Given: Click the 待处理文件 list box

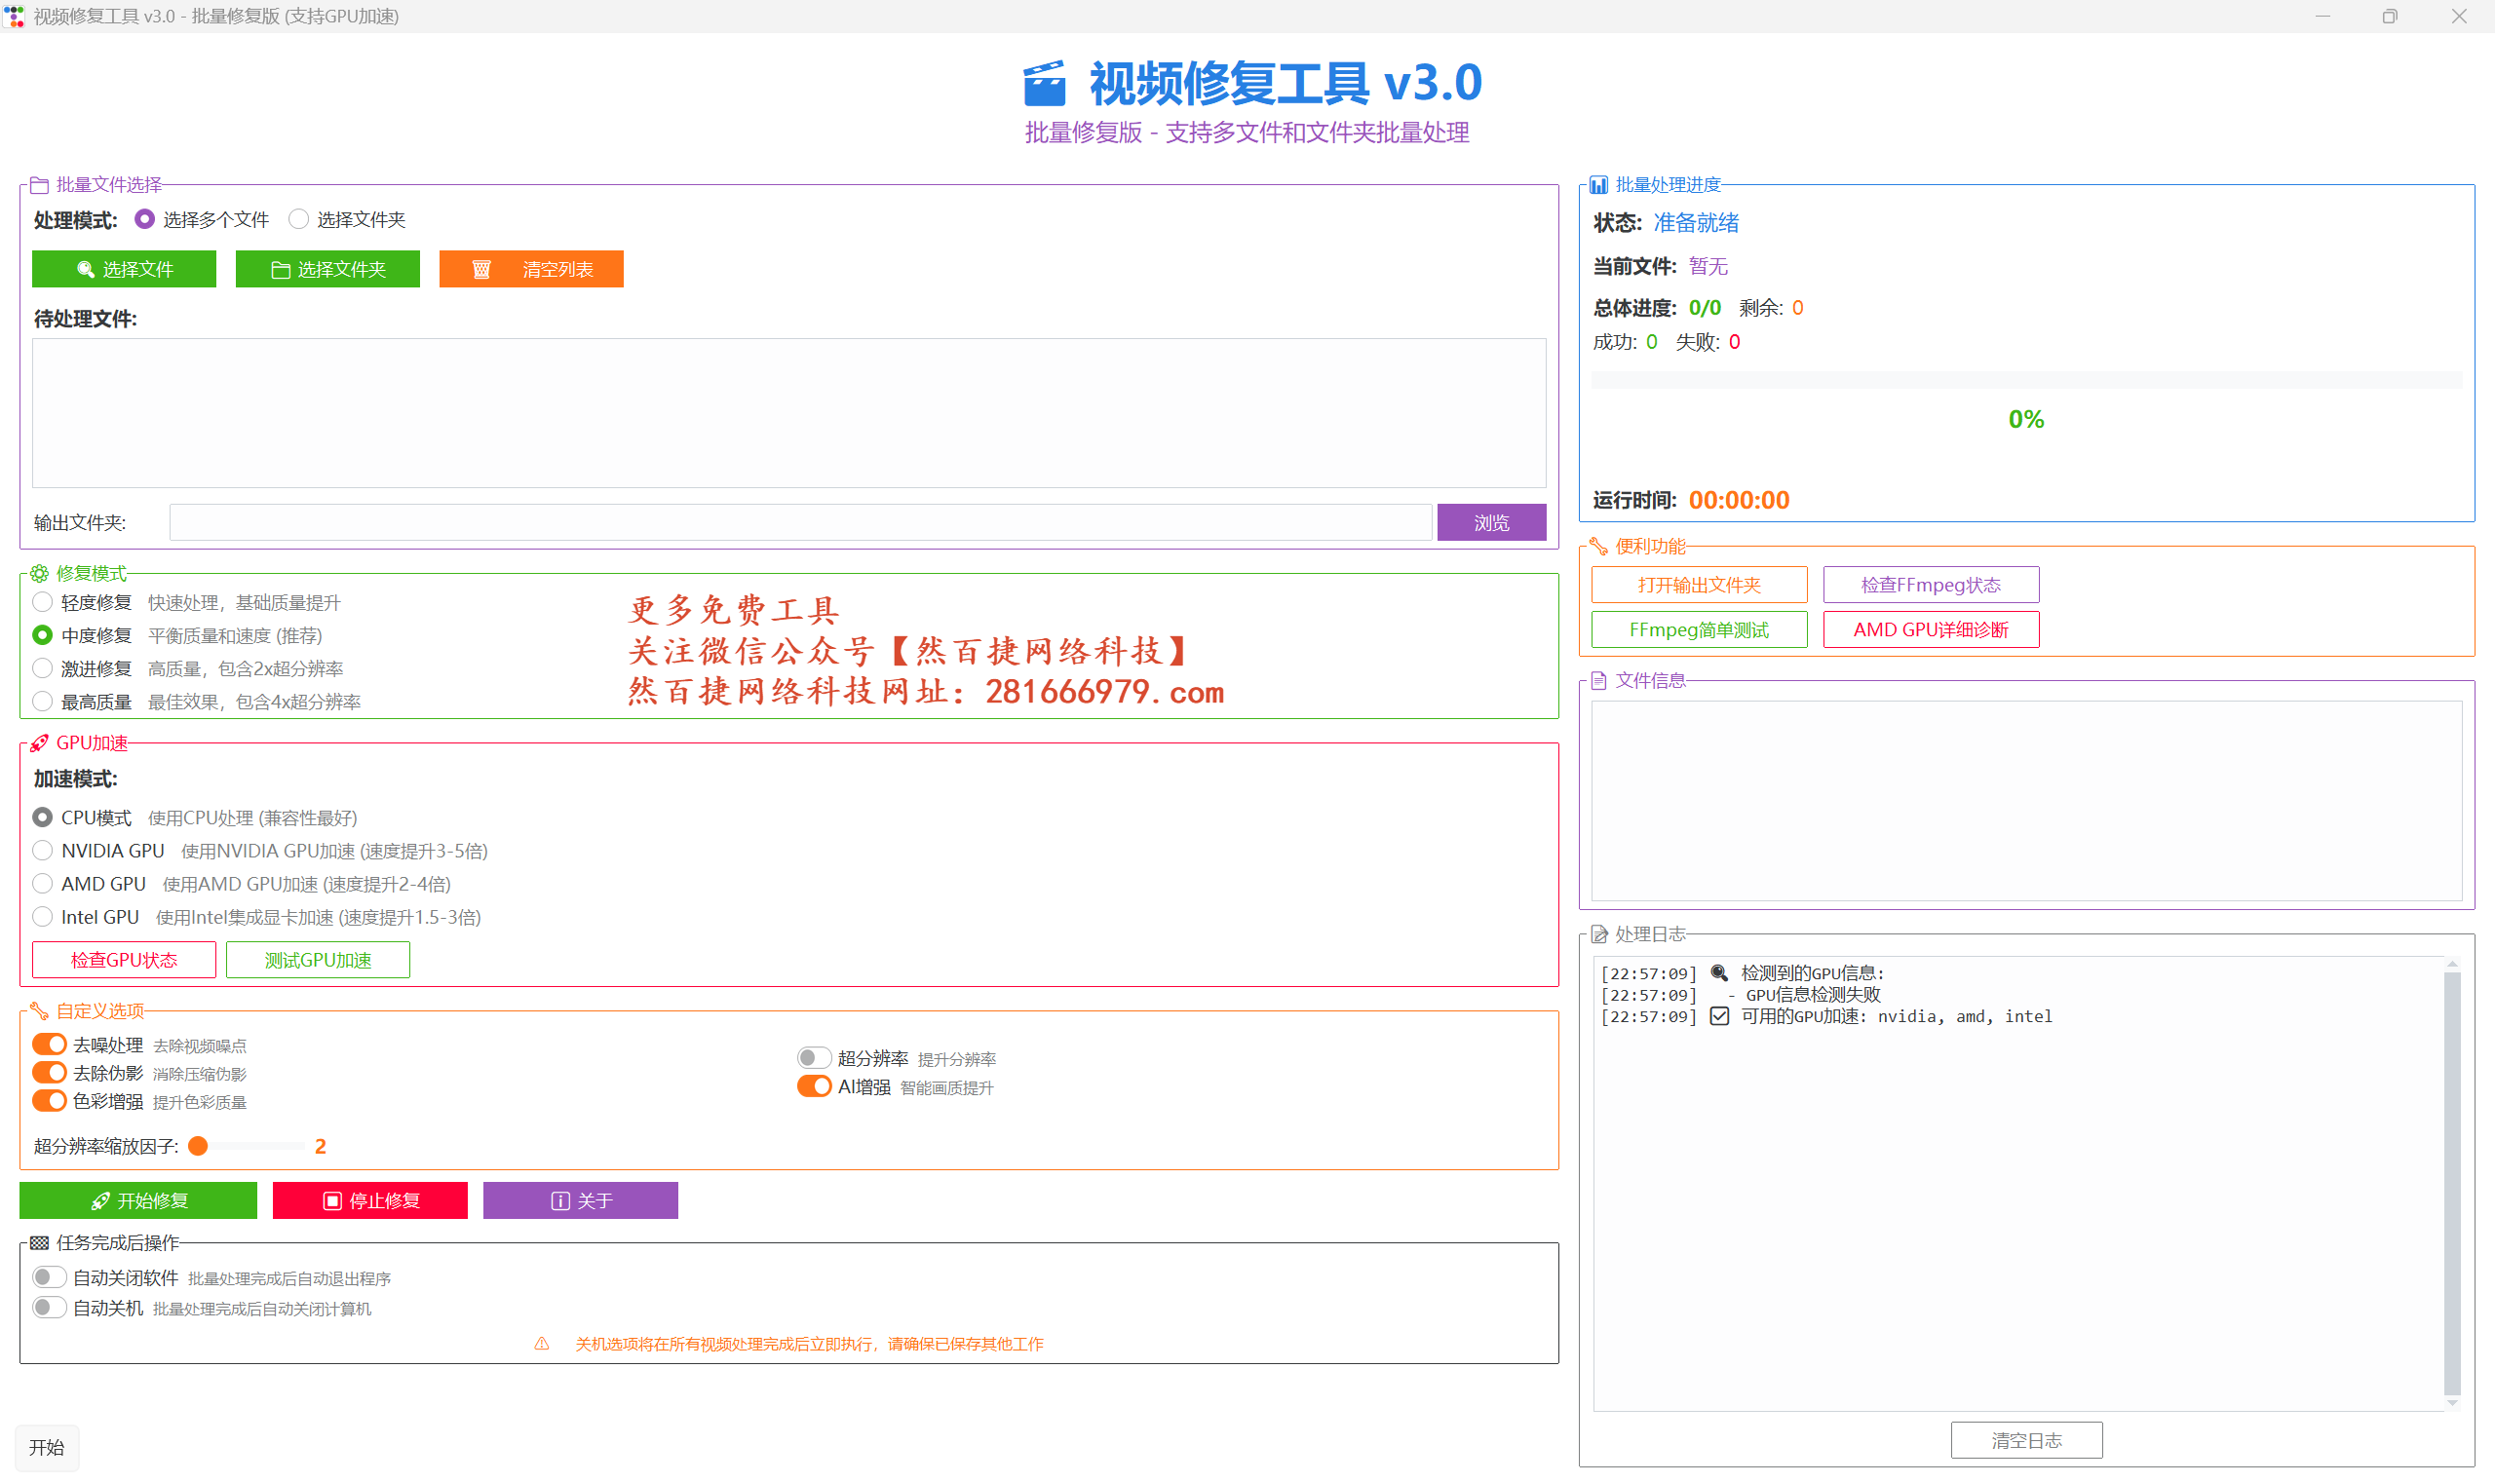Looking at the screenshot, I should coord(788,413).
